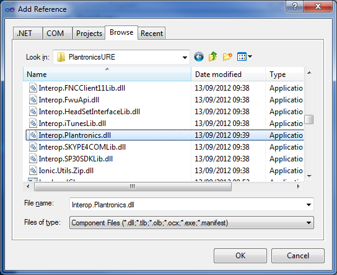Create a new folder

[x=227, y=57]
